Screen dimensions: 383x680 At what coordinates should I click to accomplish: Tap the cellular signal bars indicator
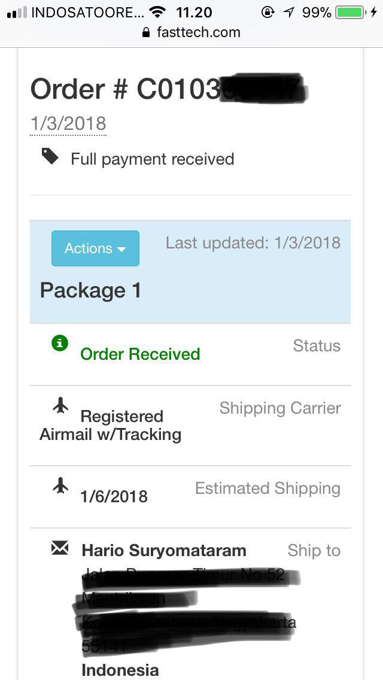pyautogui.click(x=17, y=13)
